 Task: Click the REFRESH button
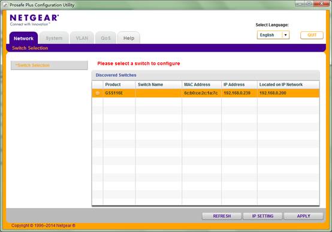(x=222, y=216)
